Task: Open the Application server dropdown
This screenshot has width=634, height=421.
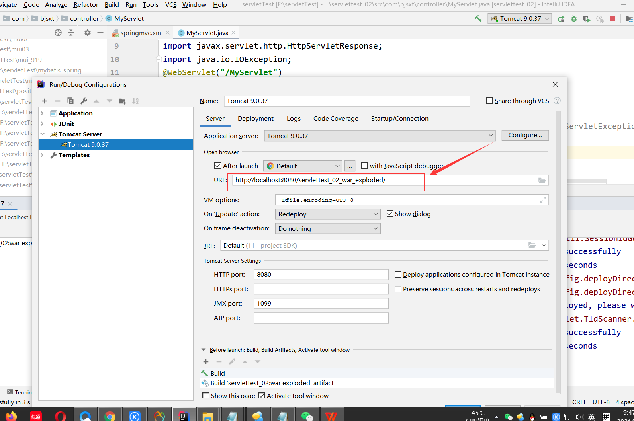Action: 380,136
